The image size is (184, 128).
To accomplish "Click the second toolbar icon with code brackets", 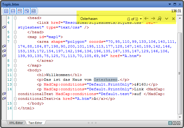I will pos(13,11).
